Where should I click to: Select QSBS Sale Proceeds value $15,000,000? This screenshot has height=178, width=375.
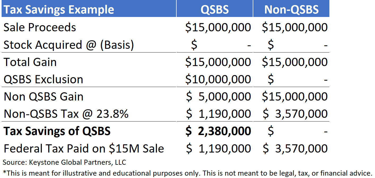tap(218, 28)
